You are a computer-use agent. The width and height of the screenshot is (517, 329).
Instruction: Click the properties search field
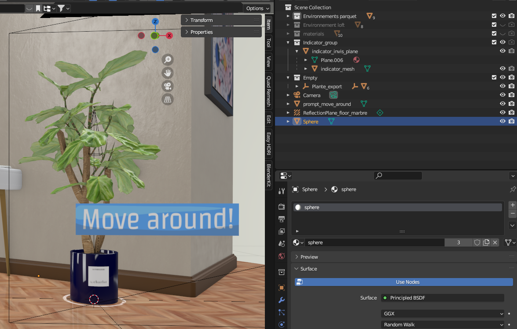tap(398, 176)
